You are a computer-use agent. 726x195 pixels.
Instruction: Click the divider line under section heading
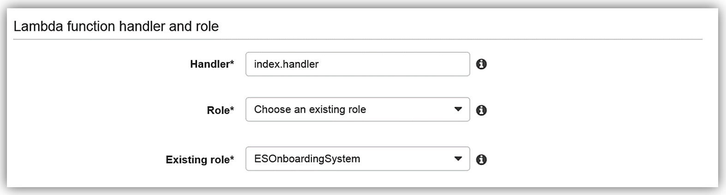click(358, 40)
